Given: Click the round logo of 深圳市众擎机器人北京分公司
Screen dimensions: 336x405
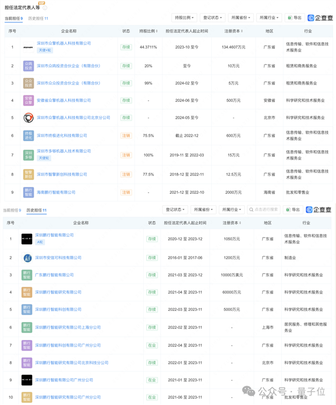Looking at the screenshot, I should point(28,118).
